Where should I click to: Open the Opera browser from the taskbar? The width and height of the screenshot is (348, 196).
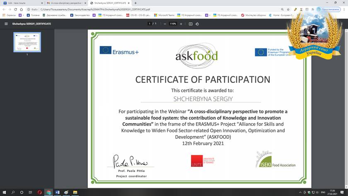pyautogui.click(x=39, y=192)
